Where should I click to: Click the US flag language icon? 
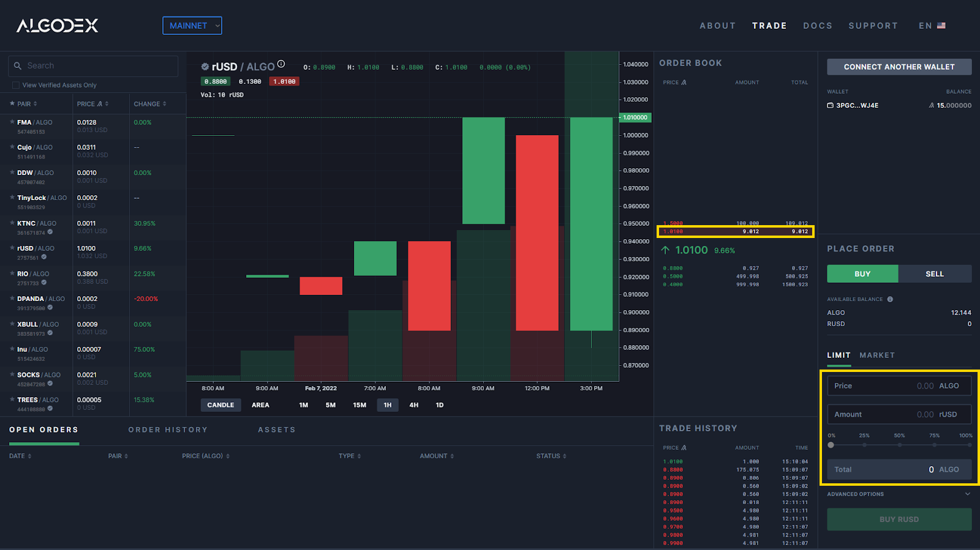coord(941,26)
